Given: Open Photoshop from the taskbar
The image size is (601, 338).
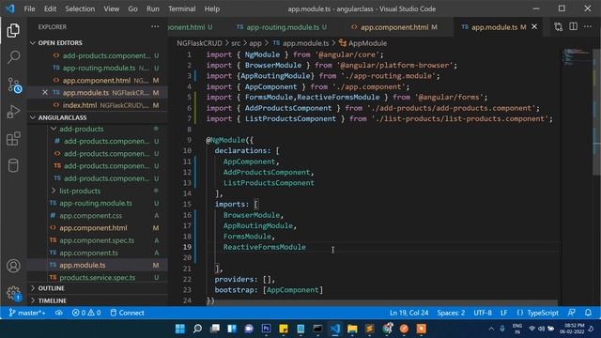Looking at the screenshot, I should click(266, 329).
